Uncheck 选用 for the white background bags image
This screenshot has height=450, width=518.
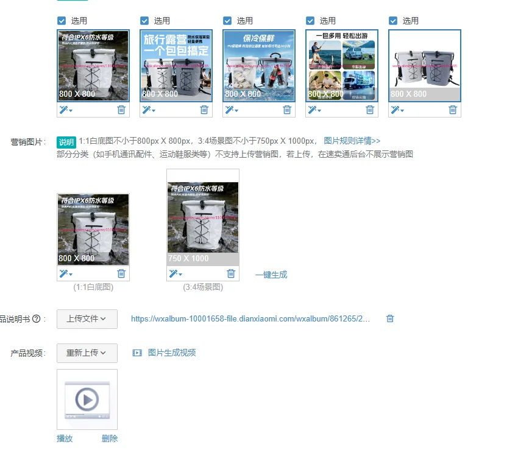tap(393, 21)
